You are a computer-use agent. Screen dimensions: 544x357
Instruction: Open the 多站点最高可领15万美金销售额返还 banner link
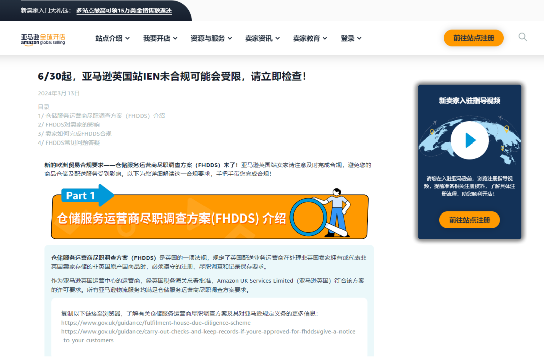[x=124, y=10]
